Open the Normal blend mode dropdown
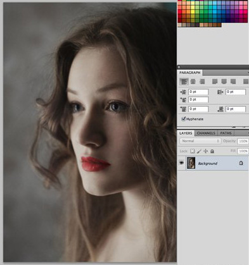 click(200, 141)
